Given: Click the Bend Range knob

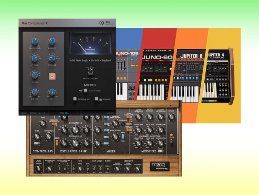Looking at the screenshot, I should coord(39,169).
